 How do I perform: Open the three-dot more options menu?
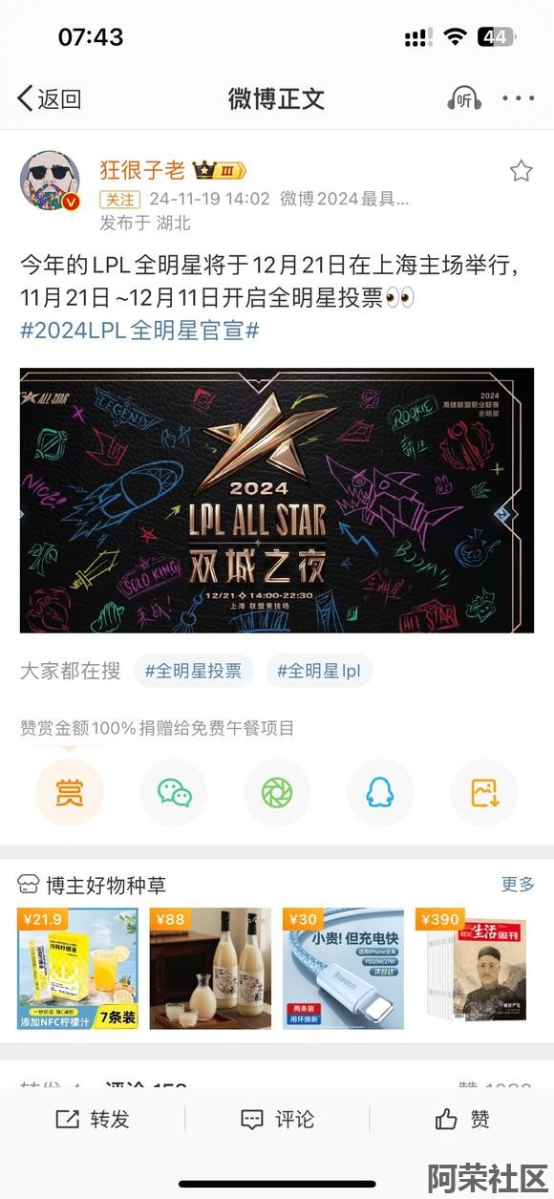519,98
